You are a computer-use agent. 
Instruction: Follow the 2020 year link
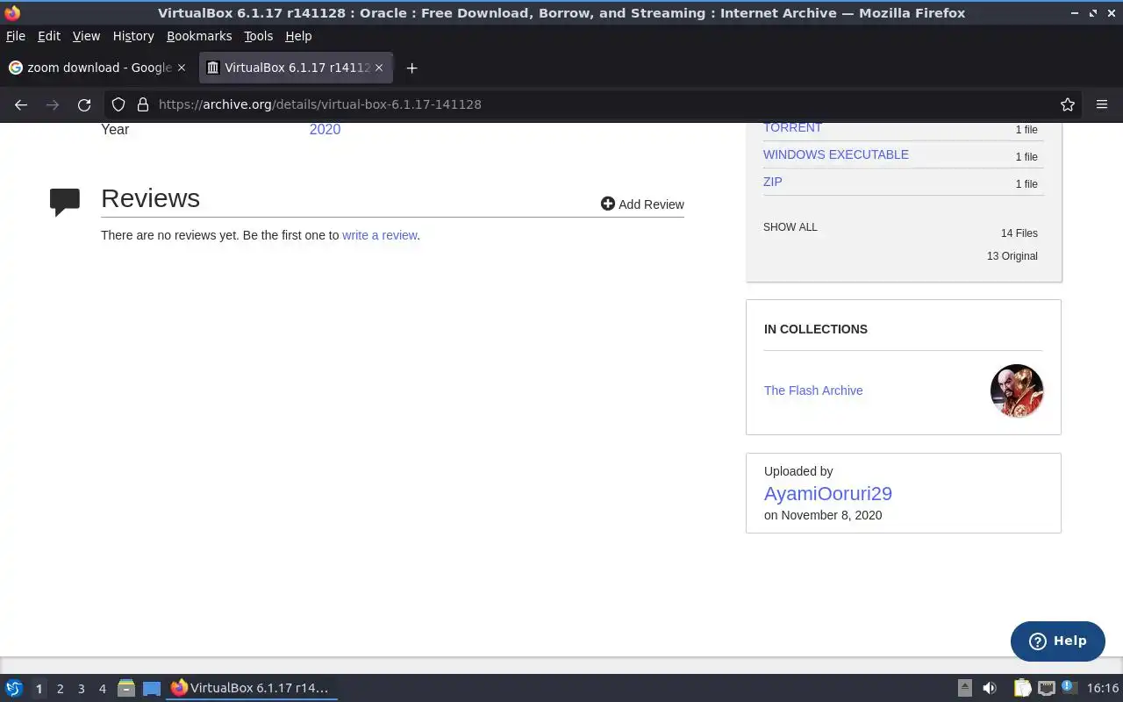(325, 130)
